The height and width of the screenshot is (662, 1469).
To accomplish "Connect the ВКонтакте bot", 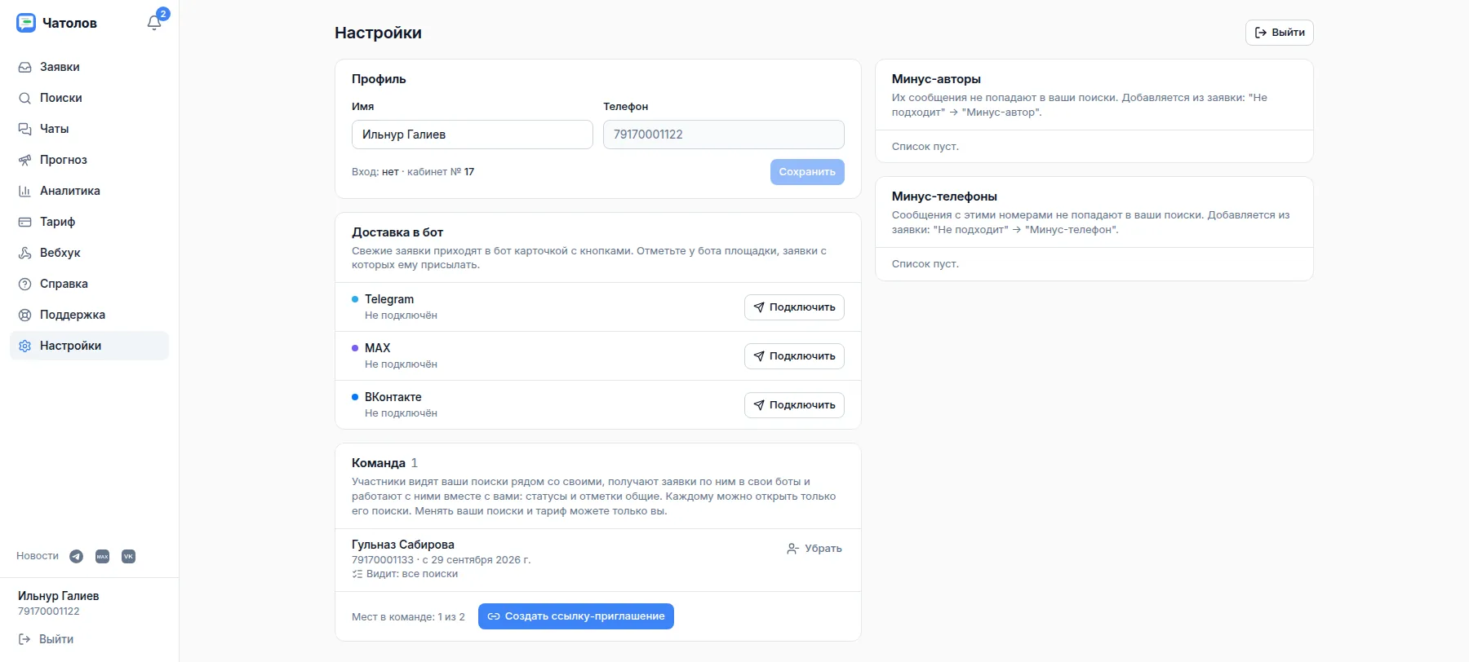I will [x=794, y=405].
